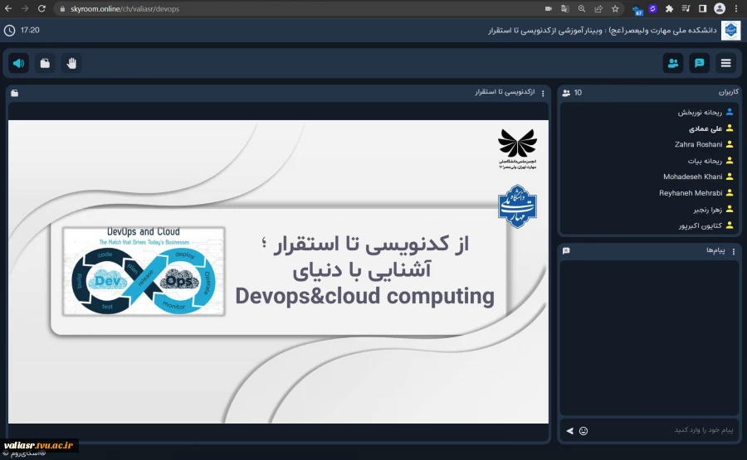Reload the page with browser refresh
This screenshot has height=460, width=747.
(41, 8)
